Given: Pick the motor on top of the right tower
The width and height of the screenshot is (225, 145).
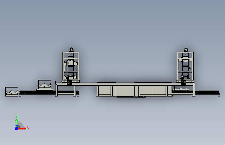Looking at the screenshot, I should [186, 50].
